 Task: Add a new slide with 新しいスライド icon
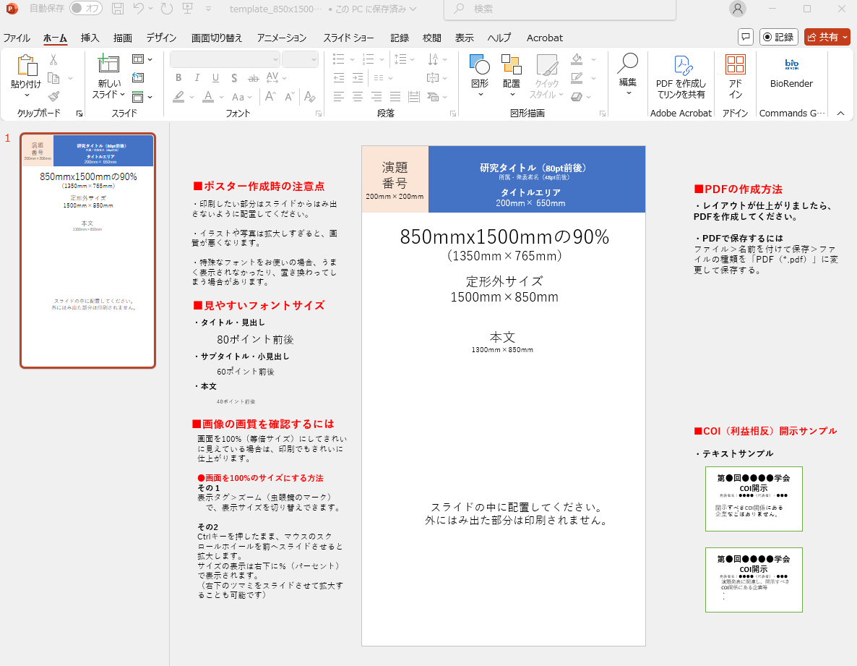[108, 66]
